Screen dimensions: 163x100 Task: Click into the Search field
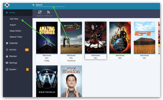point(50,5)
